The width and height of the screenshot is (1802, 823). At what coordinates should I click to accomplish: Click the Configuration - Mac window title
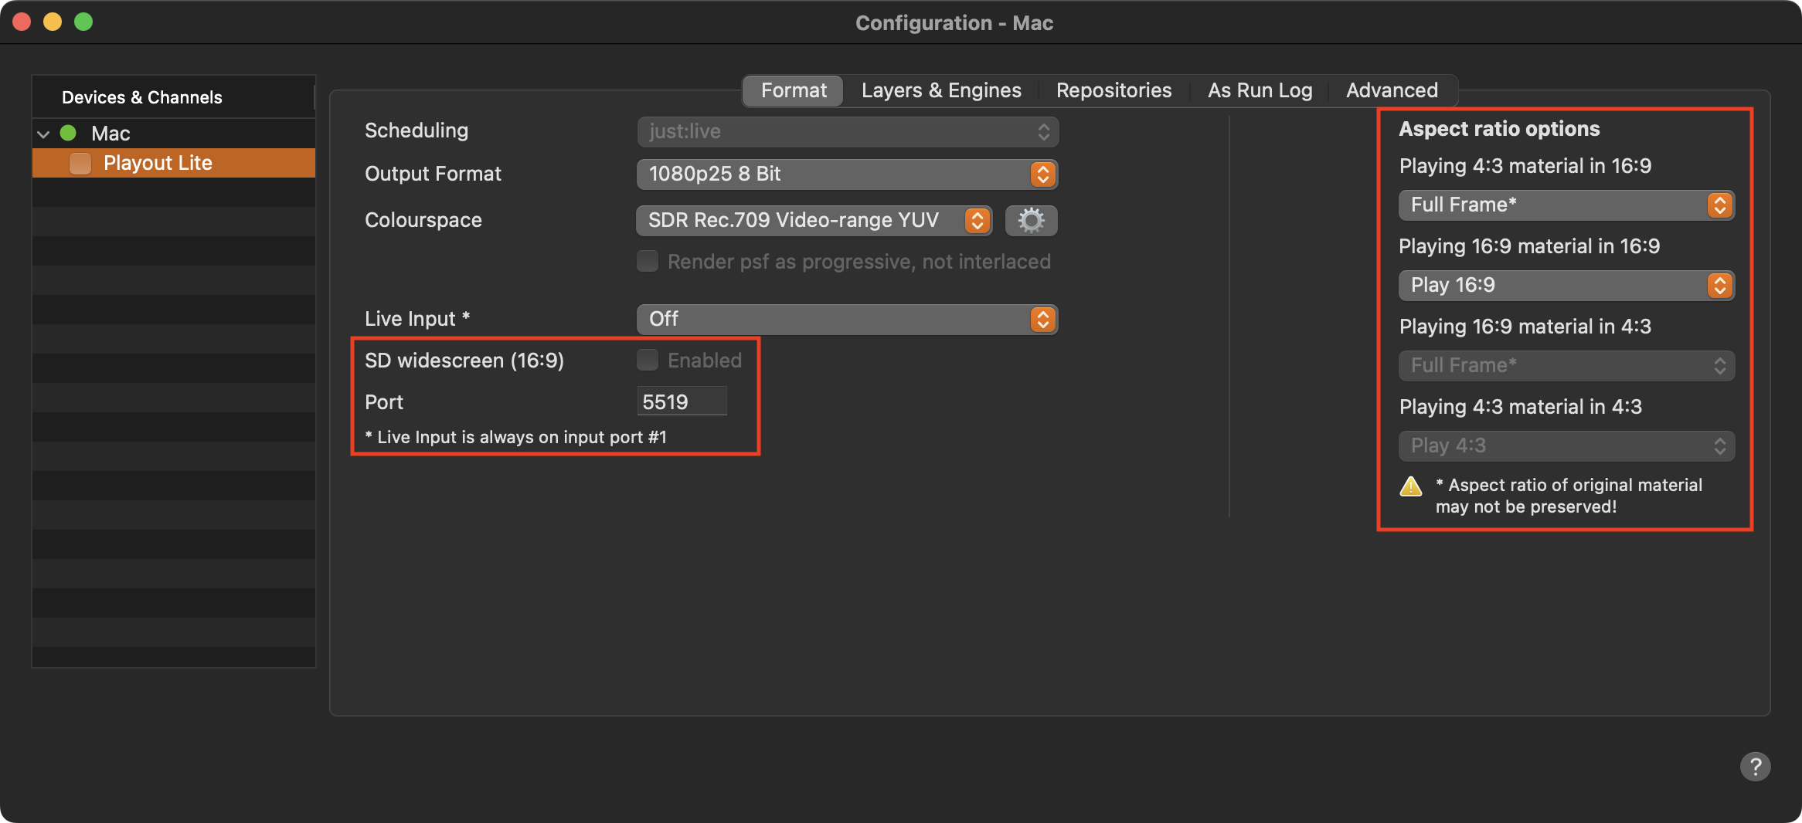954,23
